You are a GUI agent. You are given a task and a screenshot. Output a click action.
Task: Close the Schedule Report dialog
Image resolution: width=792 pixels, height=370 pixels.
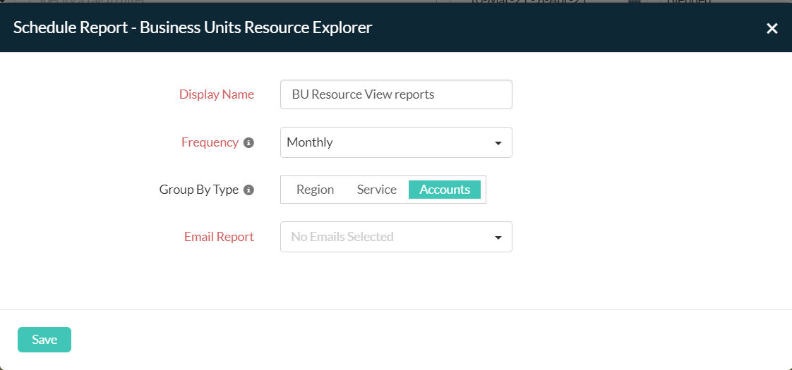[x=772, y=28]
